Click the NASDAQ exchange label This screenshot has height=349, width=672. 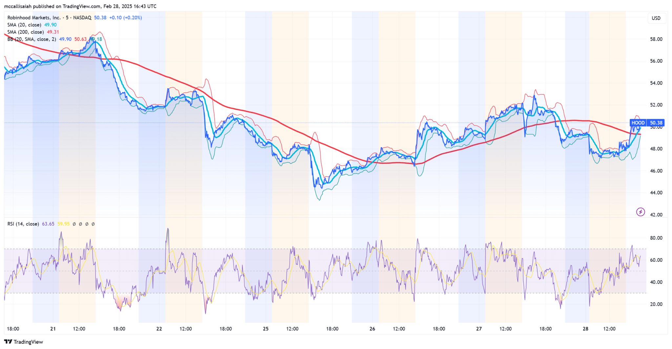pyautogui.click(x=82, y=18)
